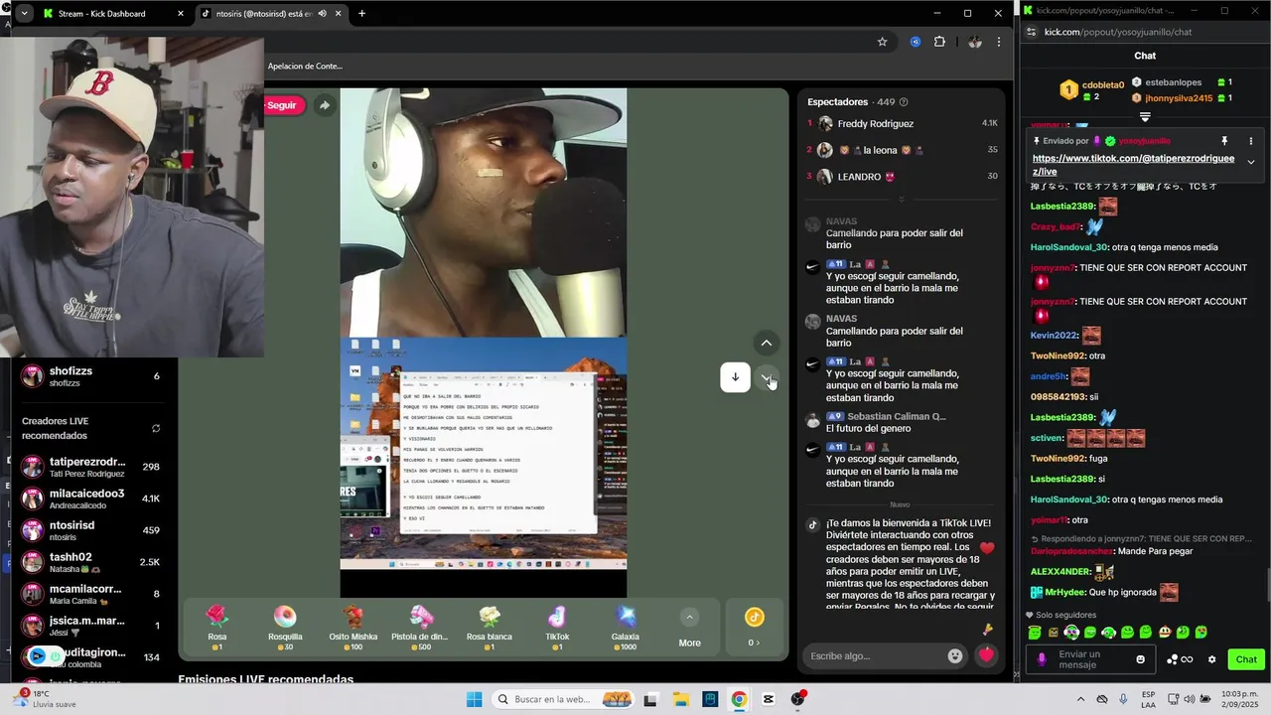Open a new Chrome tab

tap(361, 14)
